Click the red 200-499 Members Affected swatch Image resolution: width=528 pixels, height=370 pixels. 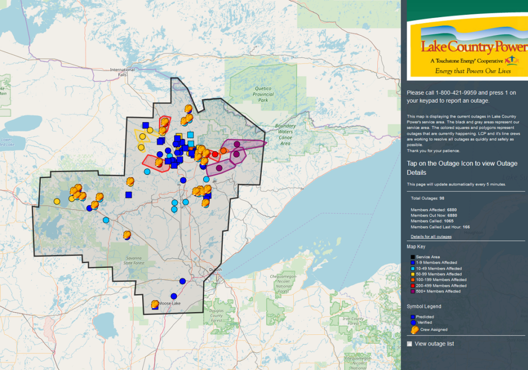[413, 285]
